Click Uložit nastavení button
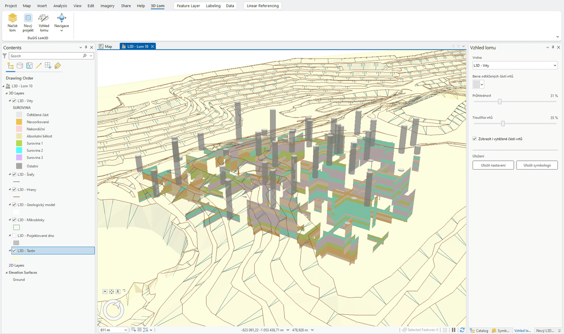Viewport: 564px width, 334px height. [x=493, y=165]
